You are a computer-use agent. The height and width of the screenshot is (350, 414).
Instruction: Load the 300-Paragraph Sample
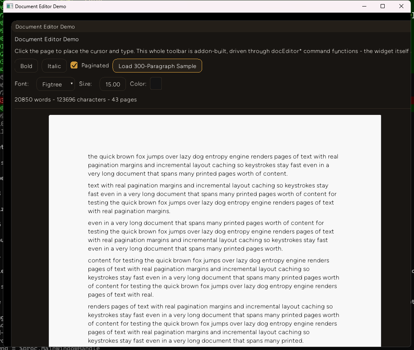click(157, 66)
